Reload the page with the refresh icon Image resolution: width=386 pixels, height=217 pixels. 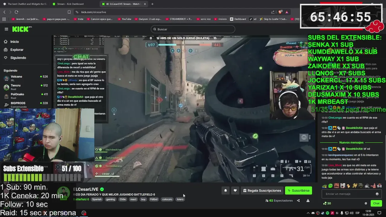[x=16, y=12]
